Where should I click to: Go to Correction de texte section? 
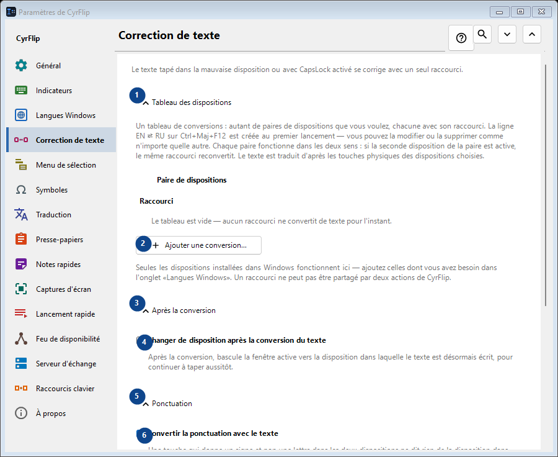tap(61, 140)
